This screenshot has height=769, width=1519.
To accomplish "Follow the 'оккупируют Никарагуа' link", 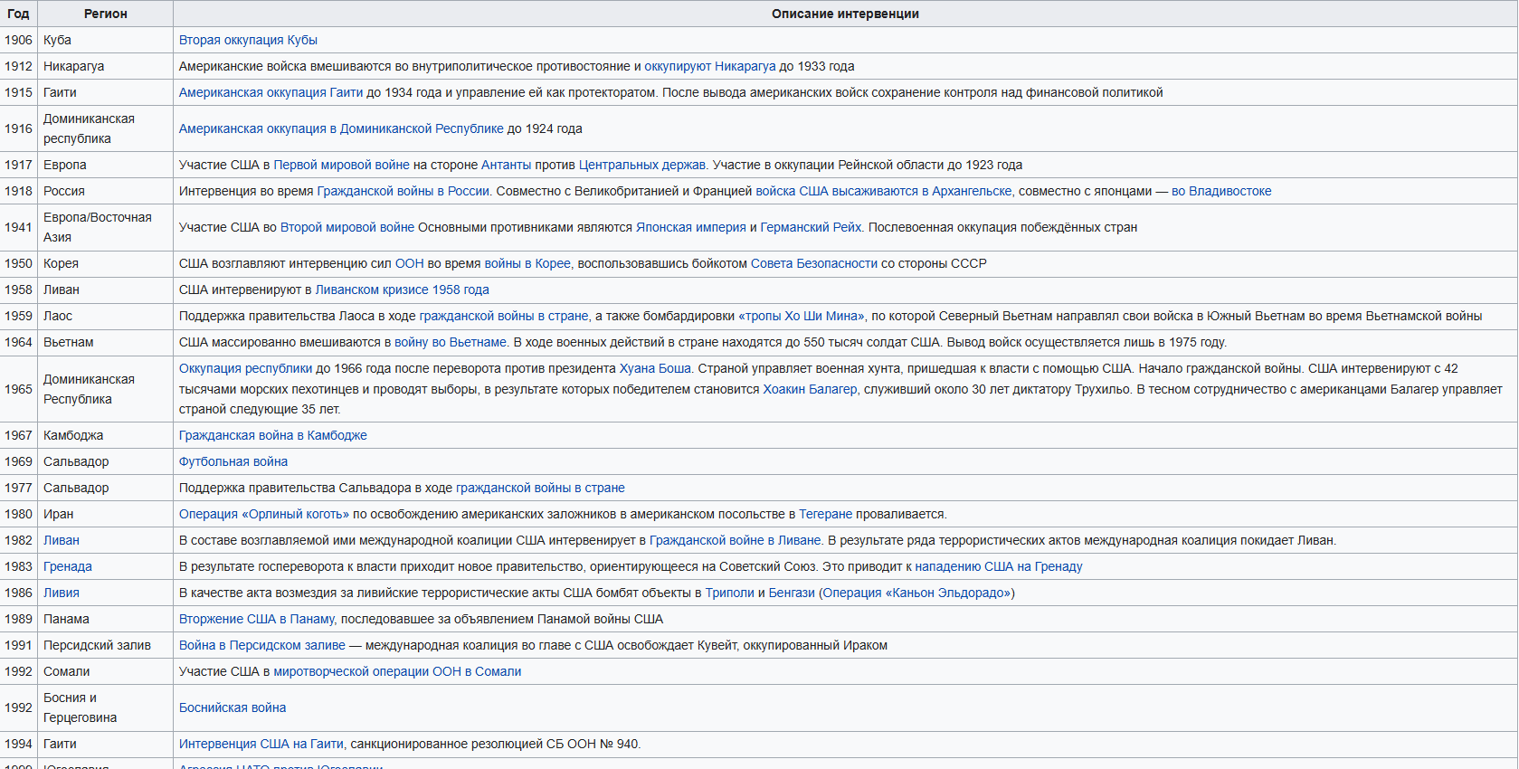I will [x=710, y=66].
